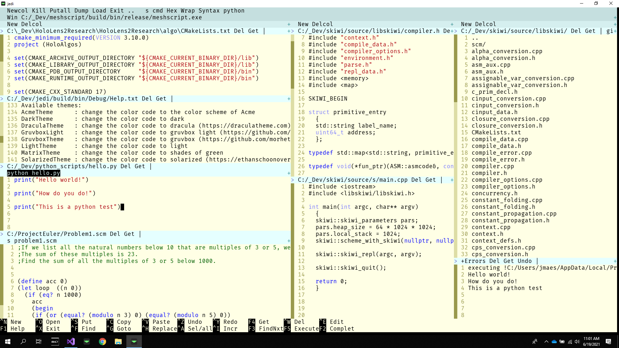Open notification center icon in tray
Viewport: 619px width, 348px height.
608,342
